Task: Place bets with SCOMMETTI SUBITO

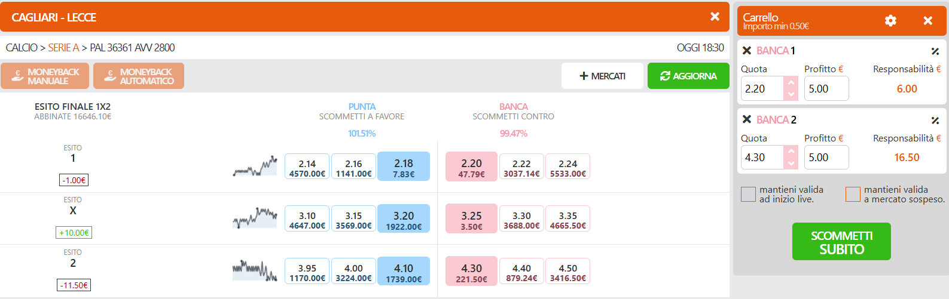Action: tap(841, 242)
